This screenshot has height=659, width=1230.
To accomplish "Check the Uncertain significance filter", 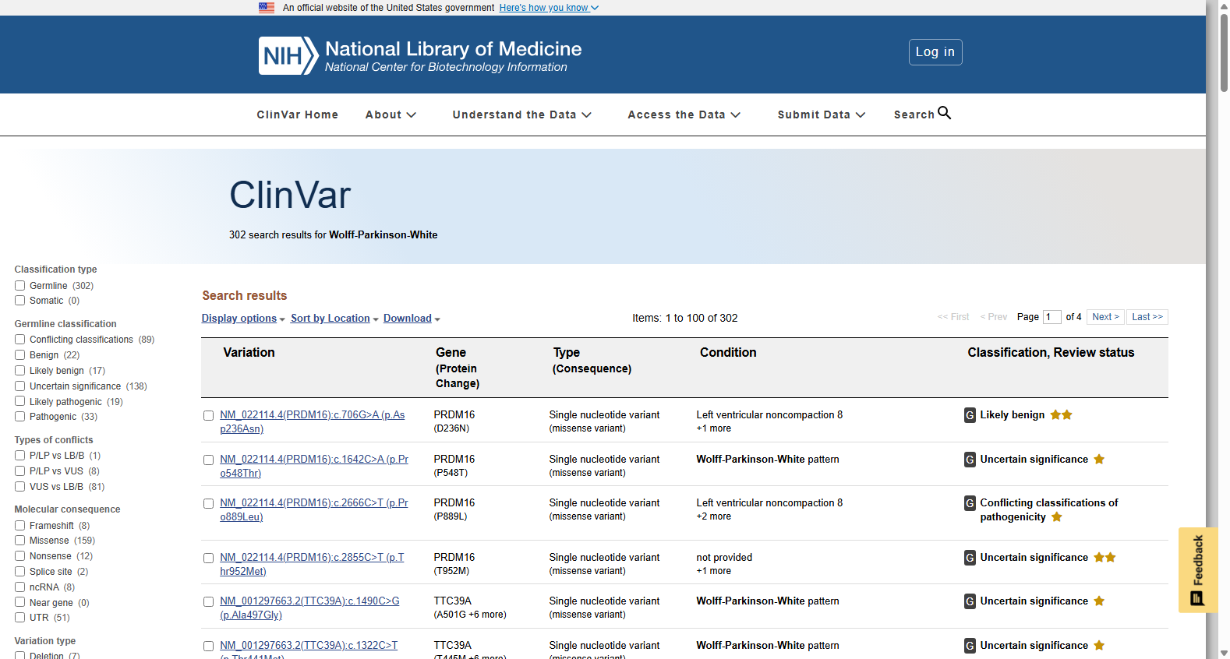I will 20,386.
